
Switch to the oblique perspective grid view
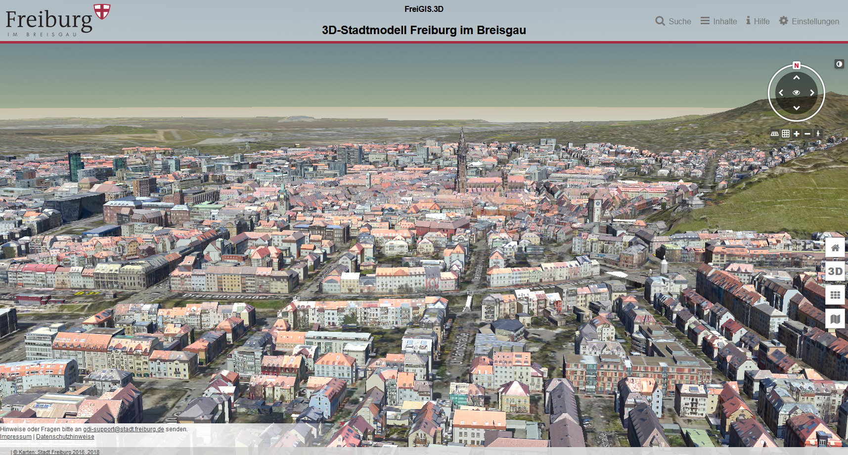tap(775, 134)
